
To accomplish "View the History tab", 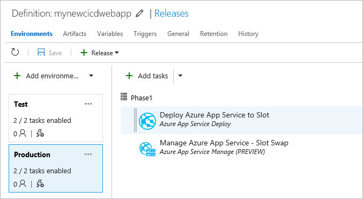I will click(x=248, y=34).
